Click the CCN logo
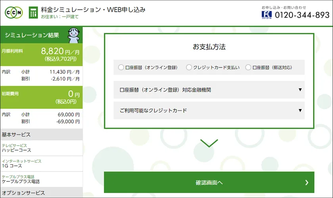The height and width of the screenshot is (198, 333). [14, 13]
